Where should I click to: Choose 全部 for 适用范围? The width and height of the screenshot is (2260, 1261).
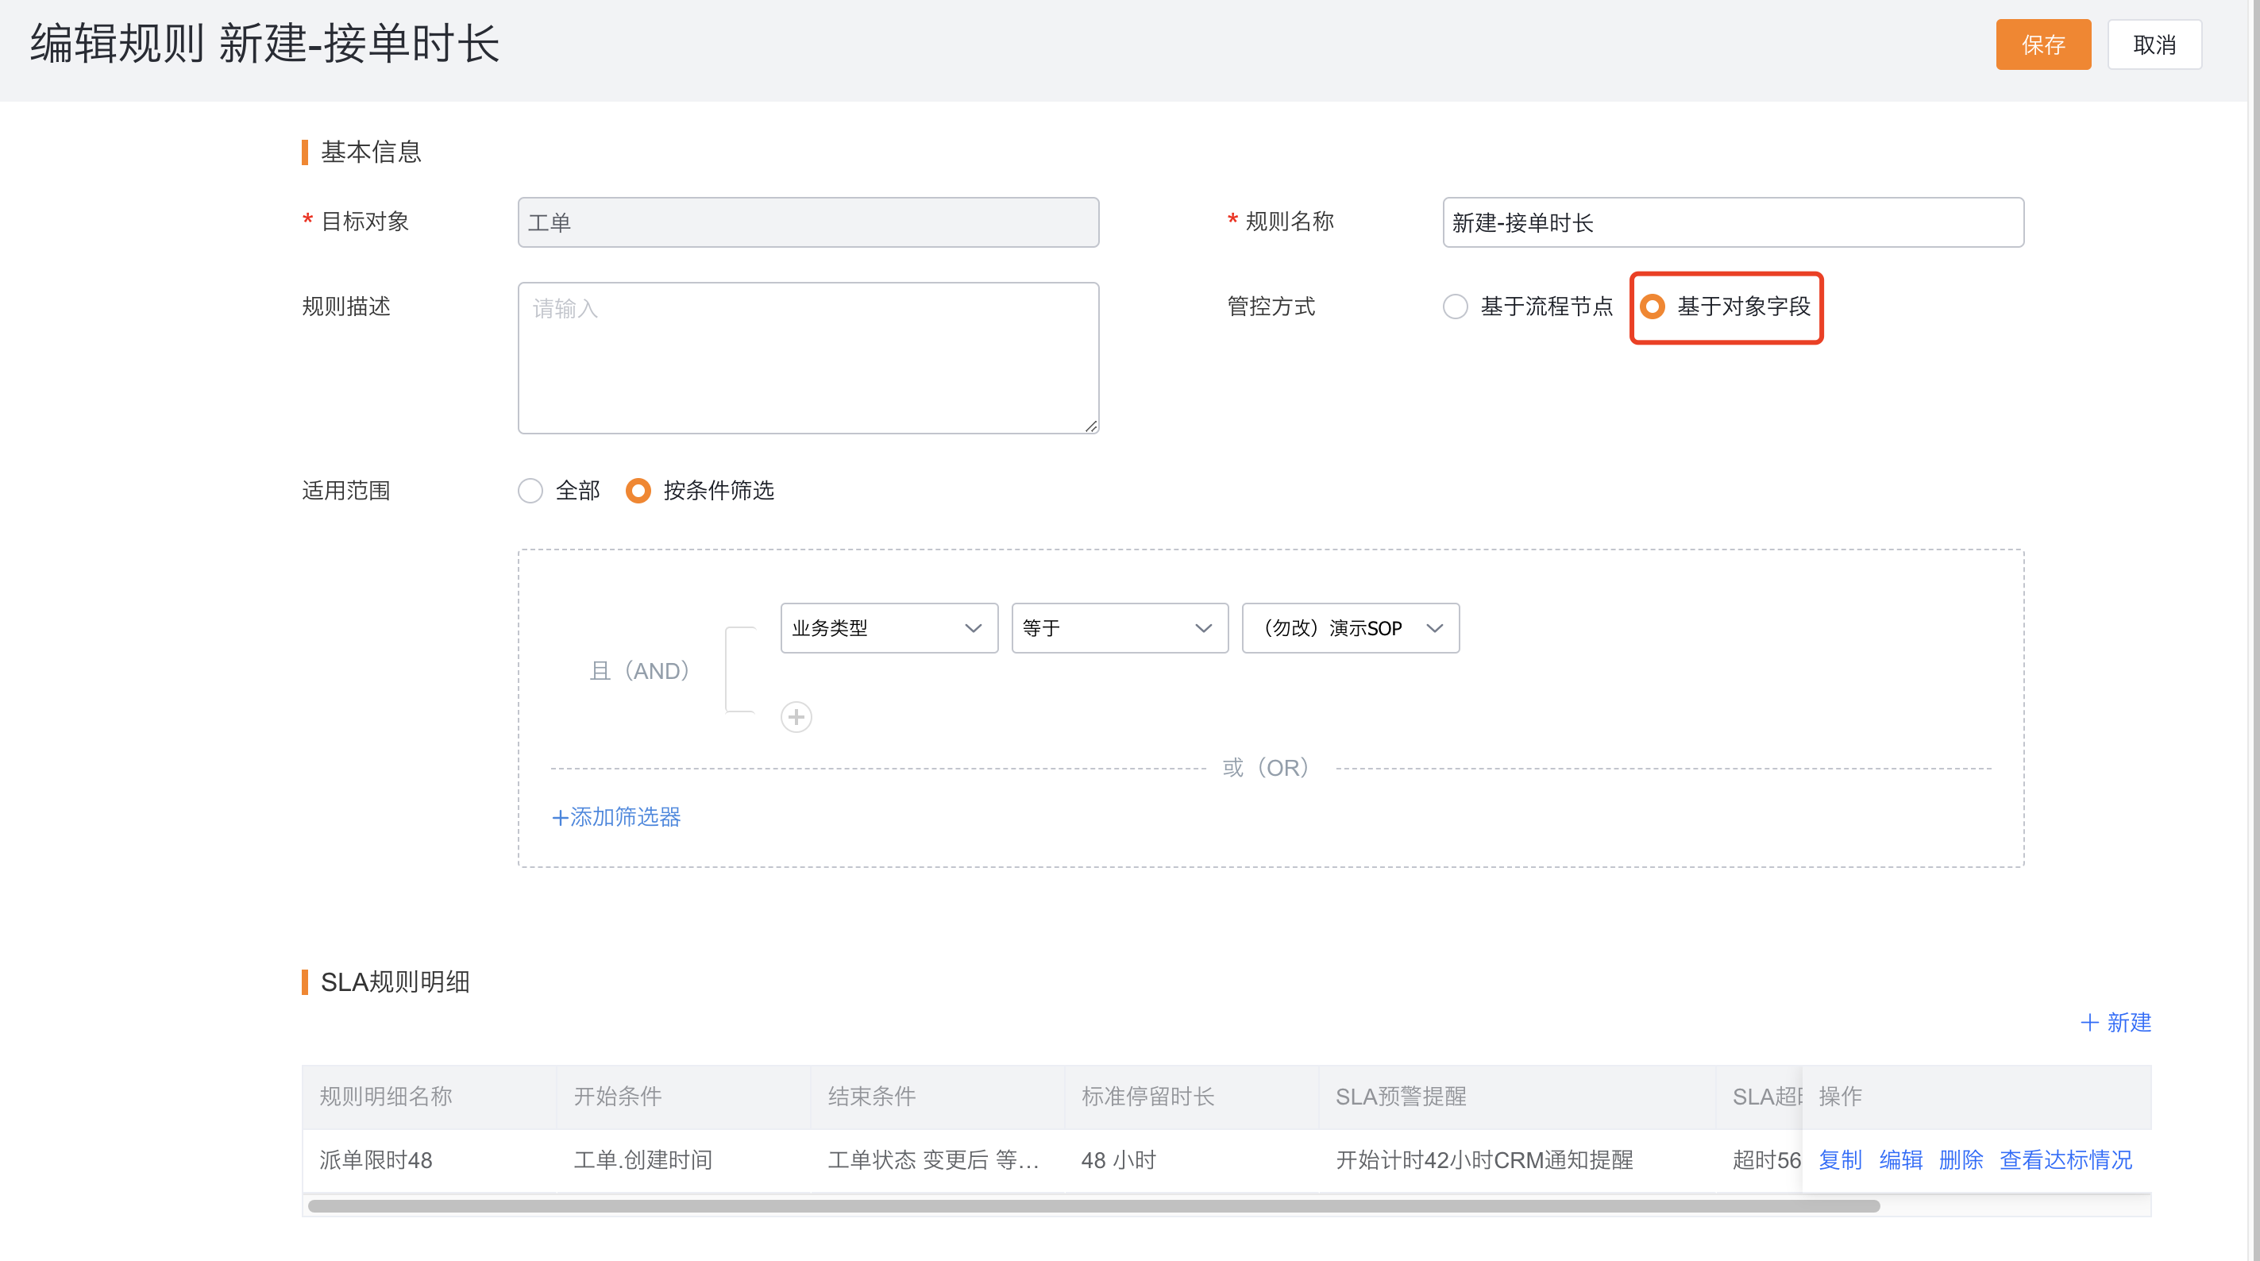[530, 491]
